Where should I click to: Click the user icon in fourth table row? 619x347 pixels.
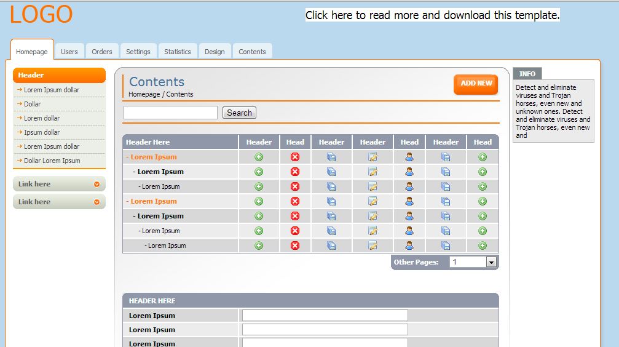click(x=409, y=201)
